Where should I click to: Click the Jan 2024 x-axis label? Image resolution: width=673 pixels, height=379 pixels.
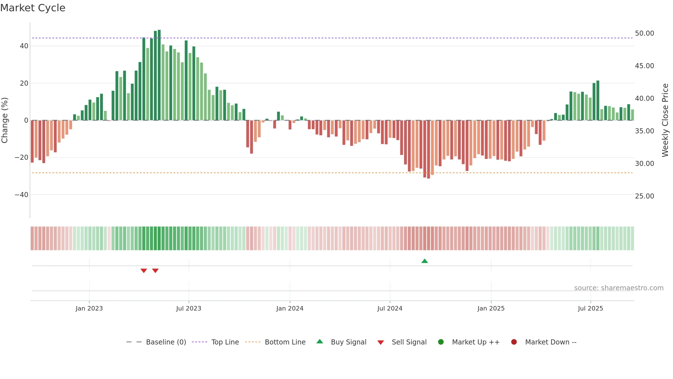290,308
